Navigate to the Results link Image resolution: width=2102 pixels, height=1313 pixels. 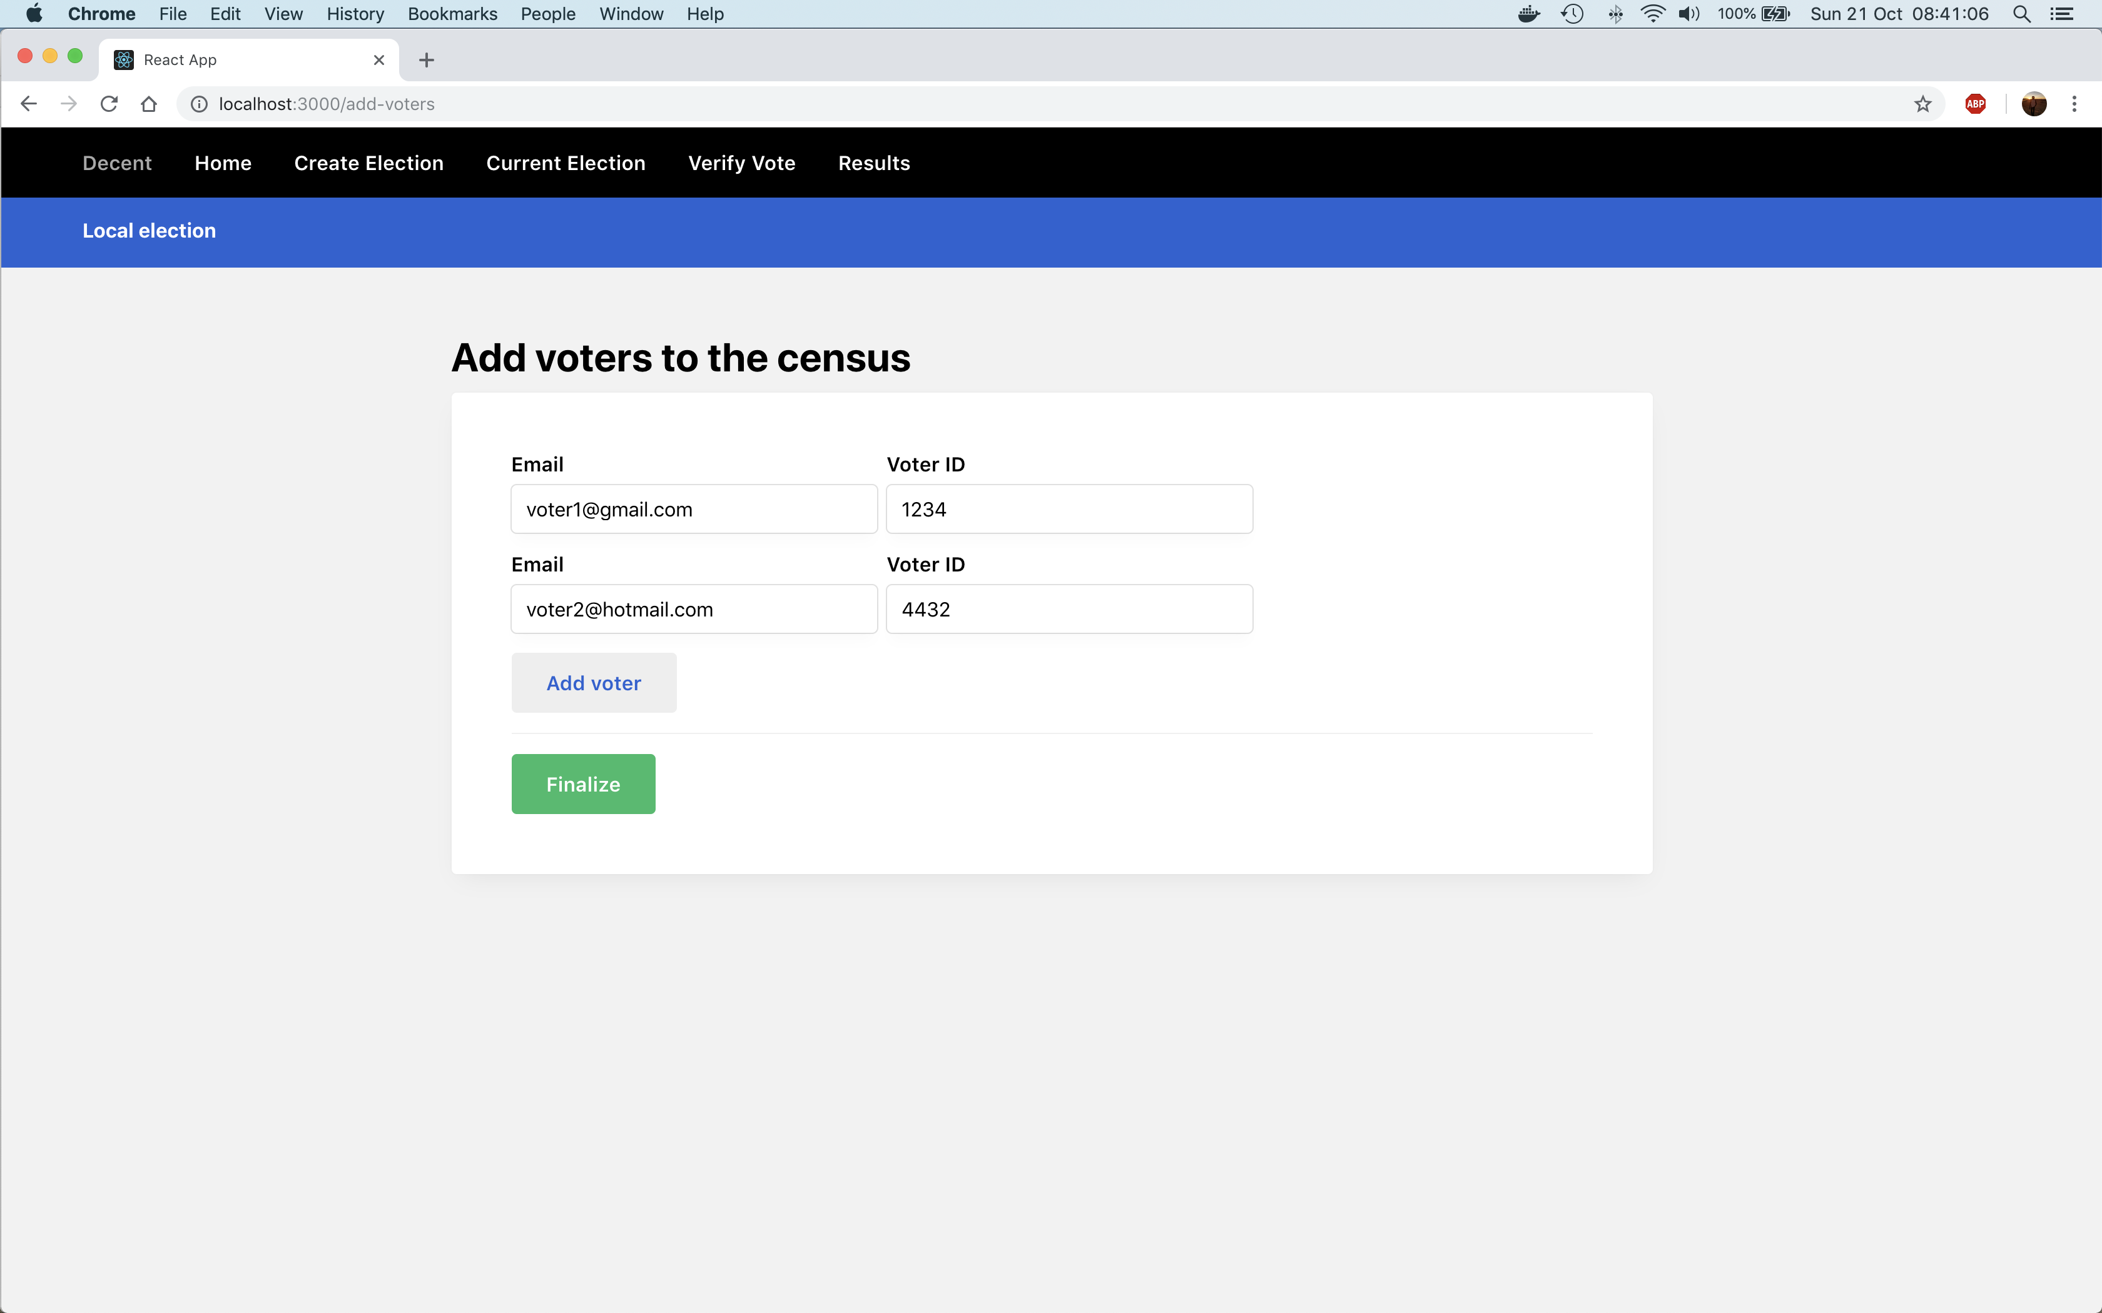pyautogui.click(x=873, y=163)
